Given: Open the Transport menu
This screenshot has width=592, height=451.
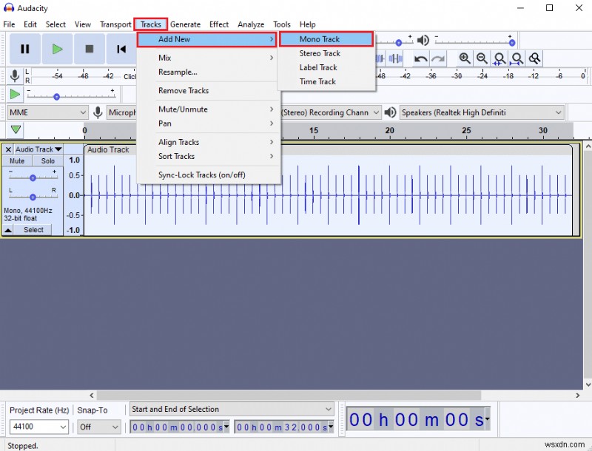Looking at the screenshot, I should pos(115,24).
